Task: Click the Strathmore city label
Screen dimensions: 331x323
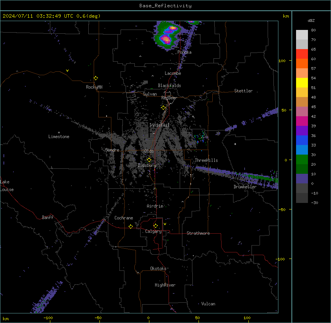Action: (198, 233)
